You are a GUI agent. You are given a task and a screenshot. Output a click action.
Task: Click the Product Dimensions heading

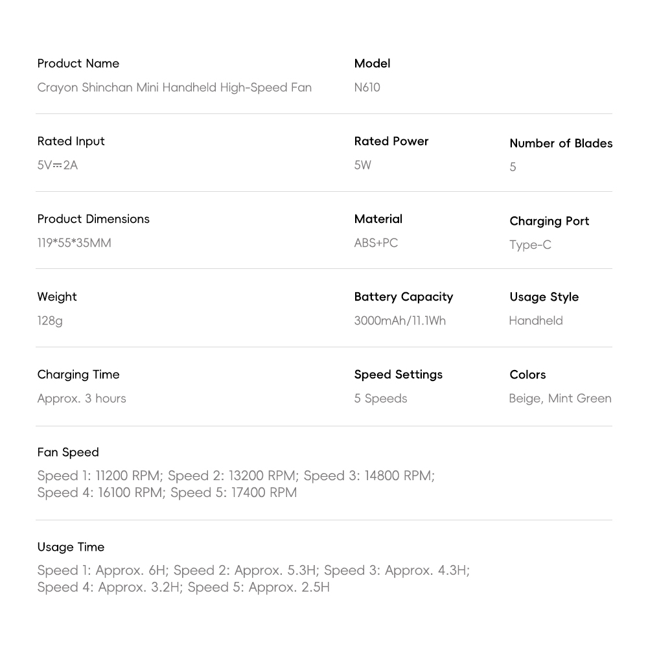tap(93, 219)
